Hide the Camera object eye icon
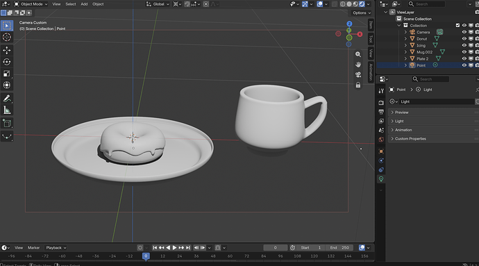This screenshot has height=266, width=479. (464, 32)
